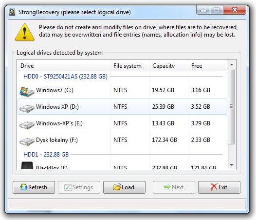Click the 3.16 GB free space value

pyautogui.click(x=201, y=90)
